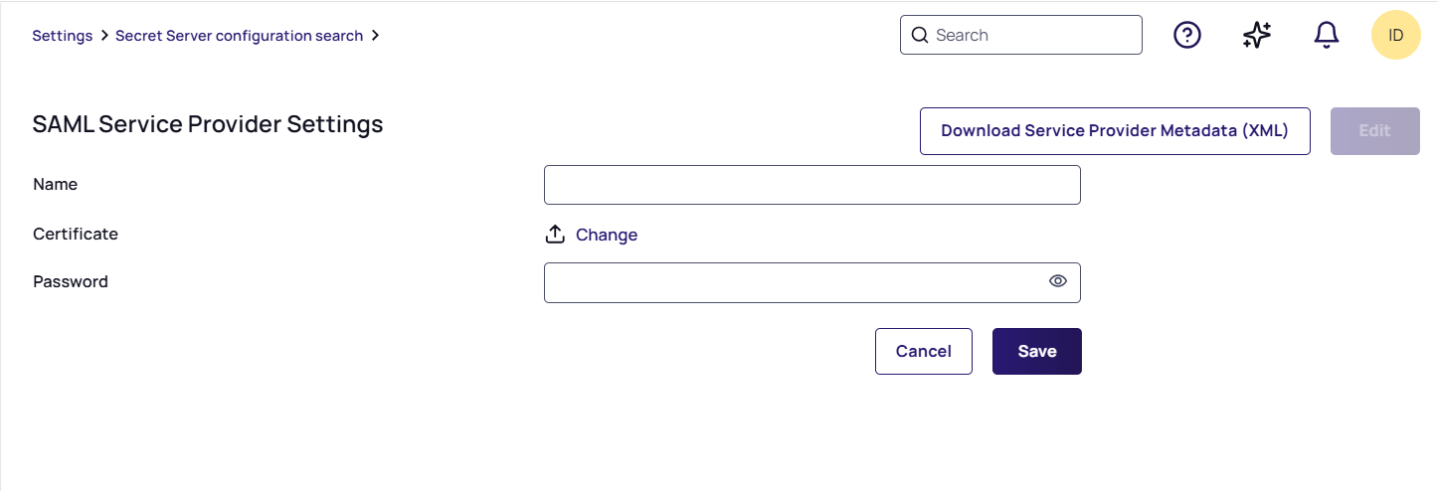Save the SAML Service Provider settings
Screen dimensions: 1438x491
(1036, 351)
